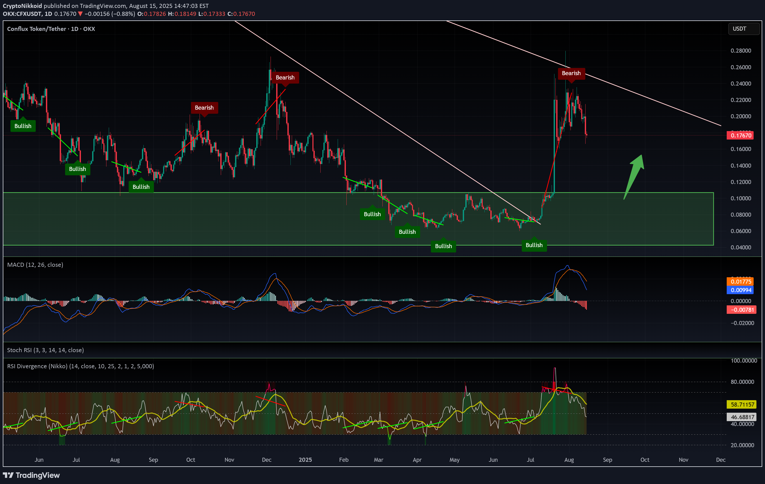
Task: Click the 0.28000 price axis label
Action: [x=741, y=51]
